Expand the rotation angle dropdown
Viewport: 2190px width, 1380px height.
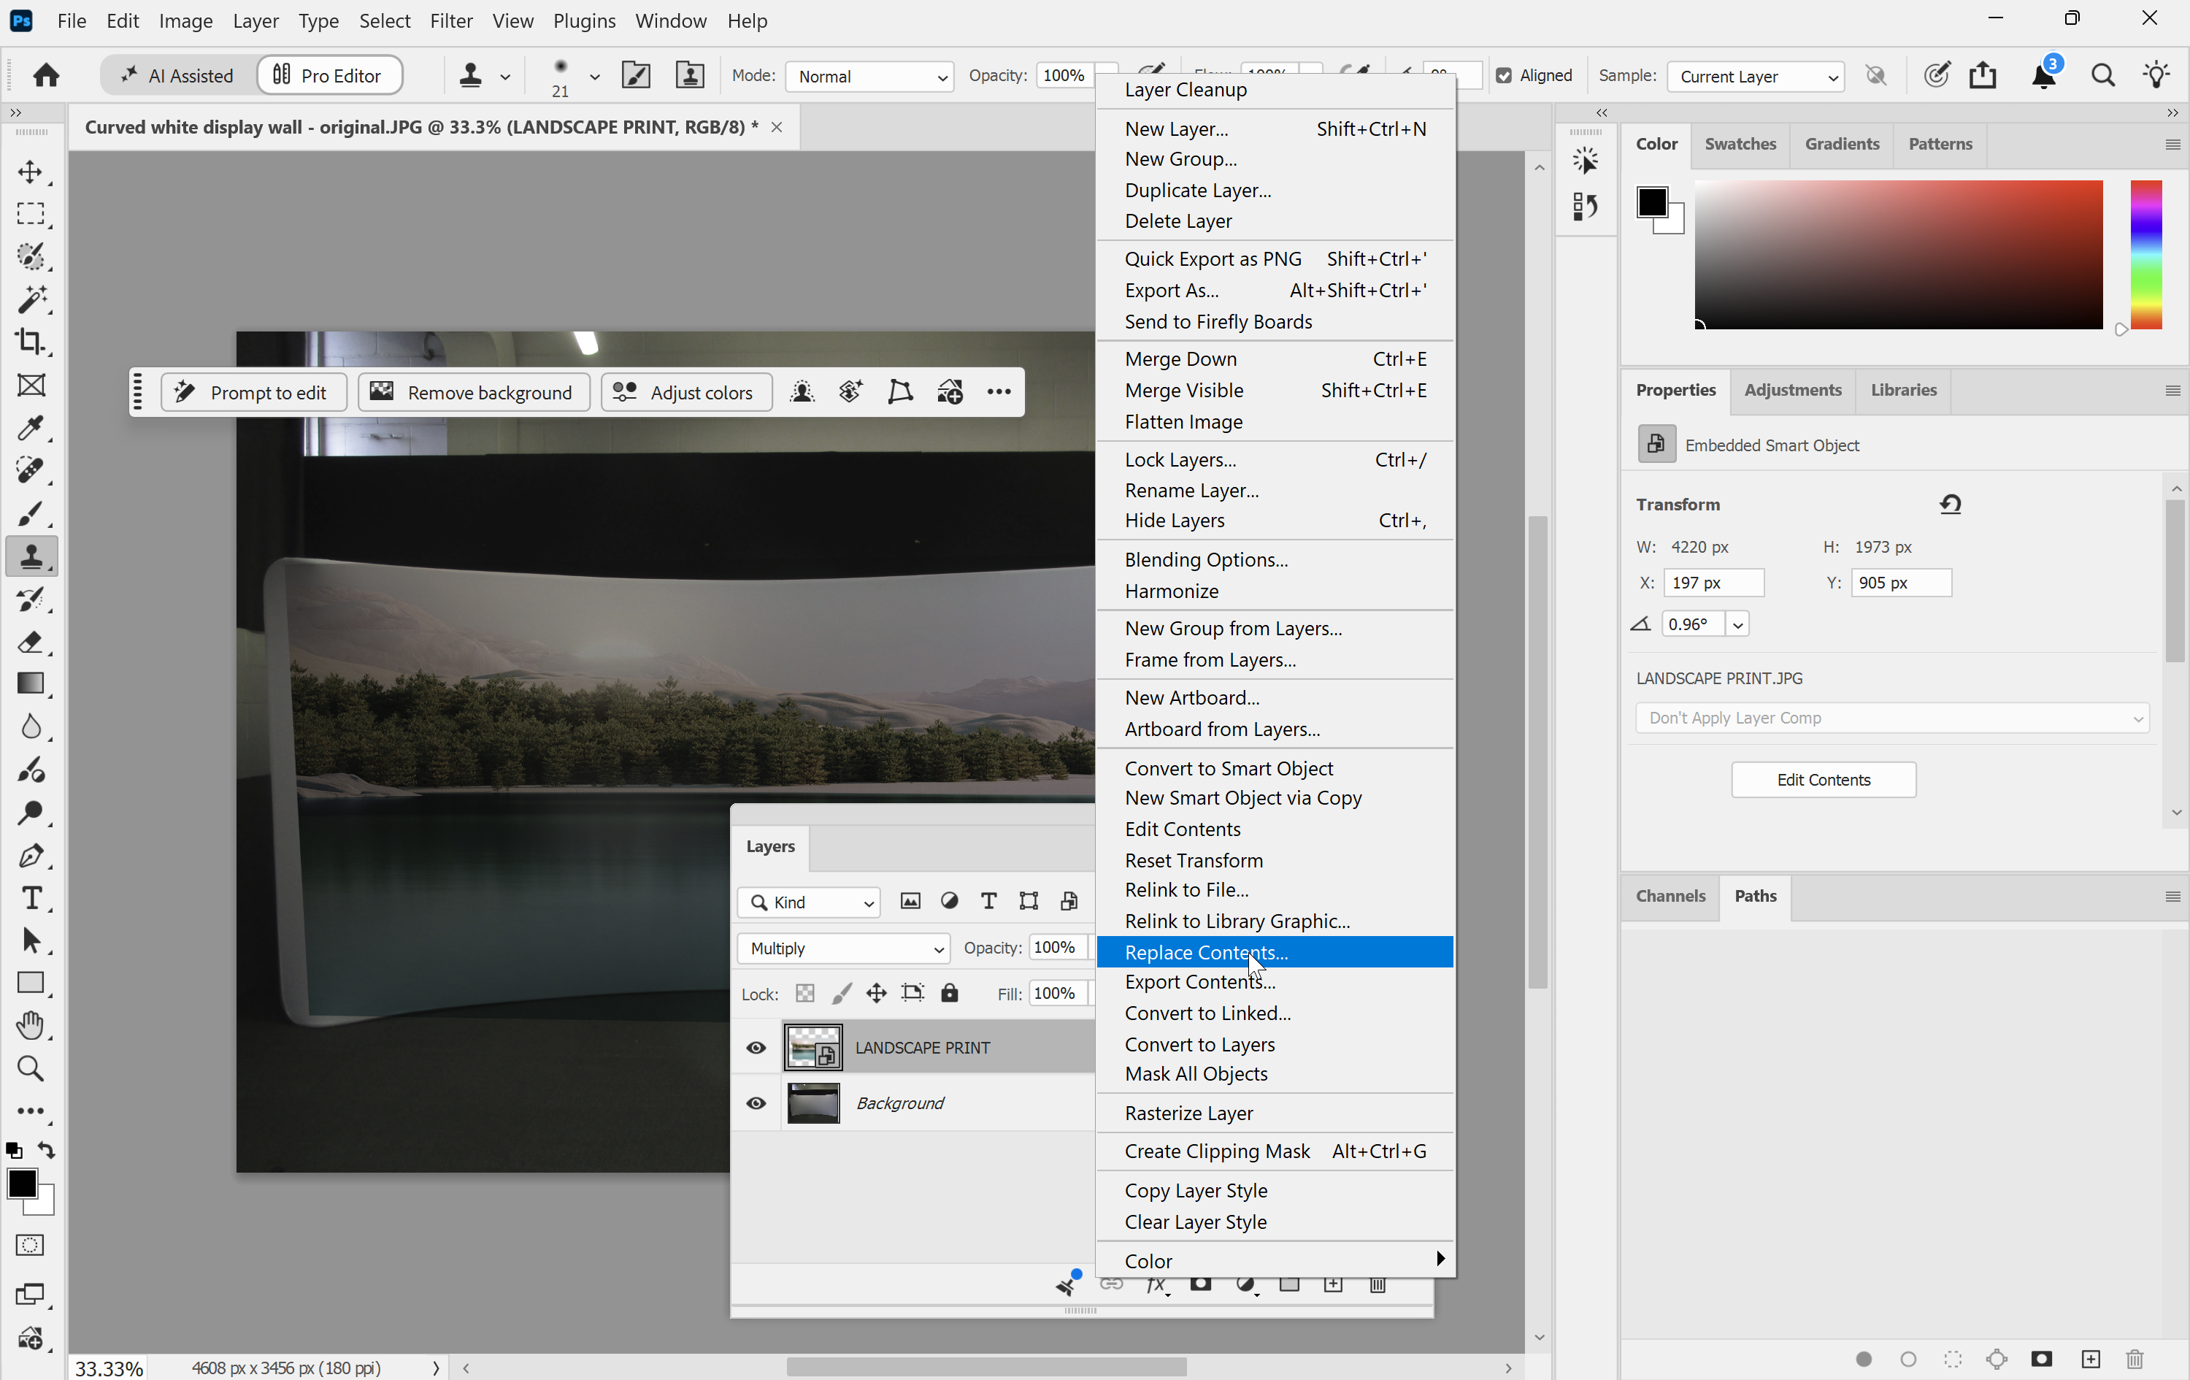click(1736, 624)
